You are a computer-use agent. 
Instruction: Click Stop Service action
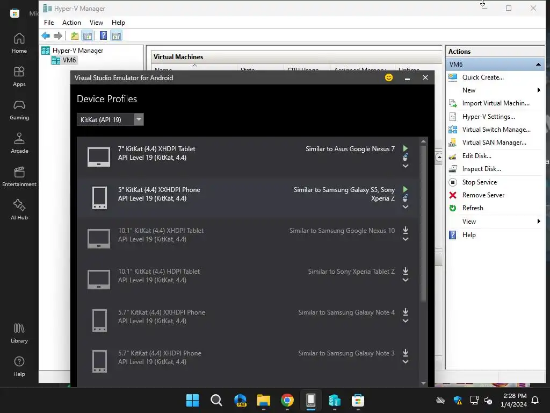[479, 182]
